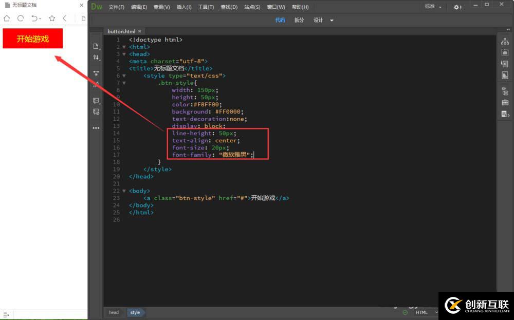Collapse the style tag on line 6
514x320 pixels.
pos(124,76)
